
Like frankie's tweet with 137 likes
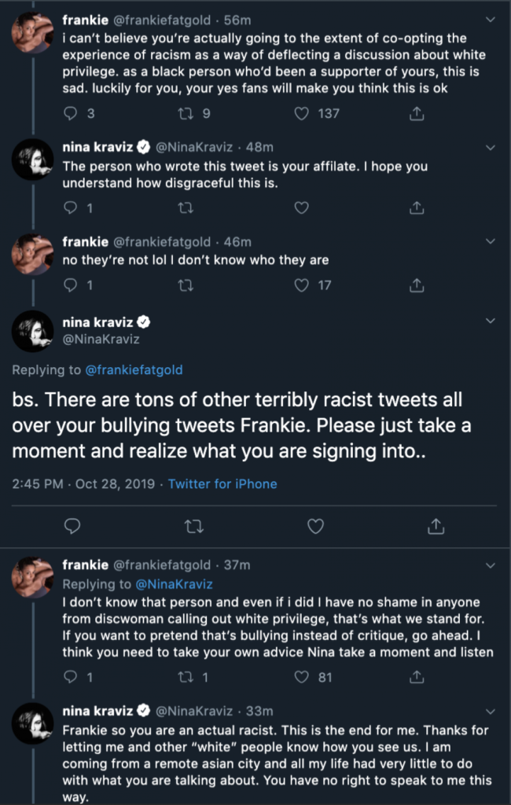pos(301,114)
